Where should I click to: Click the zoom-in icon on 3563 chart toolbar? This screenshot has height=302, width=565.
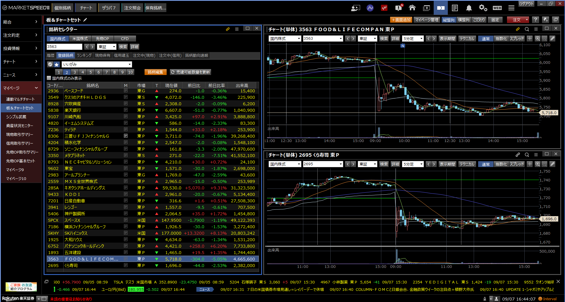click(x=538, y=39)
